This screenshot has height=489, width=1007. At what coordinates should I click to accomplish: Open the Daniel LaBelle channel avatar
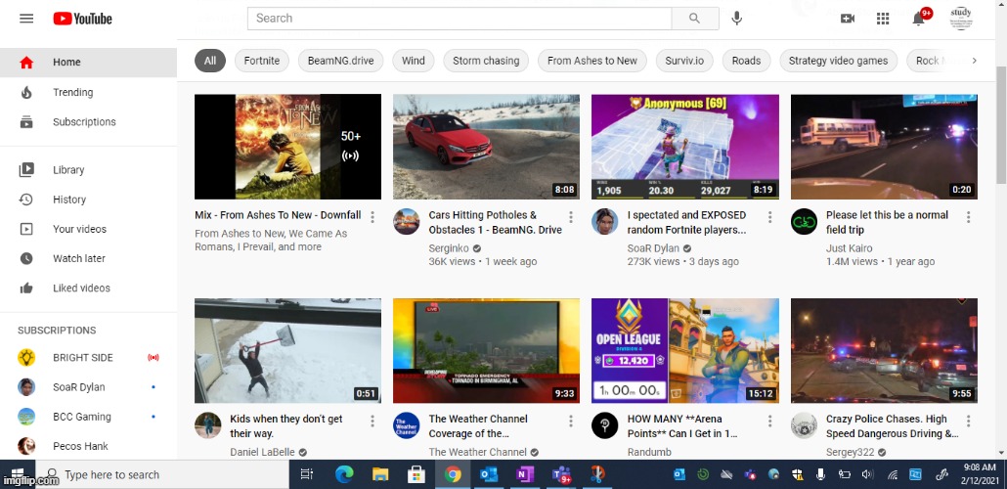point(207,425)
